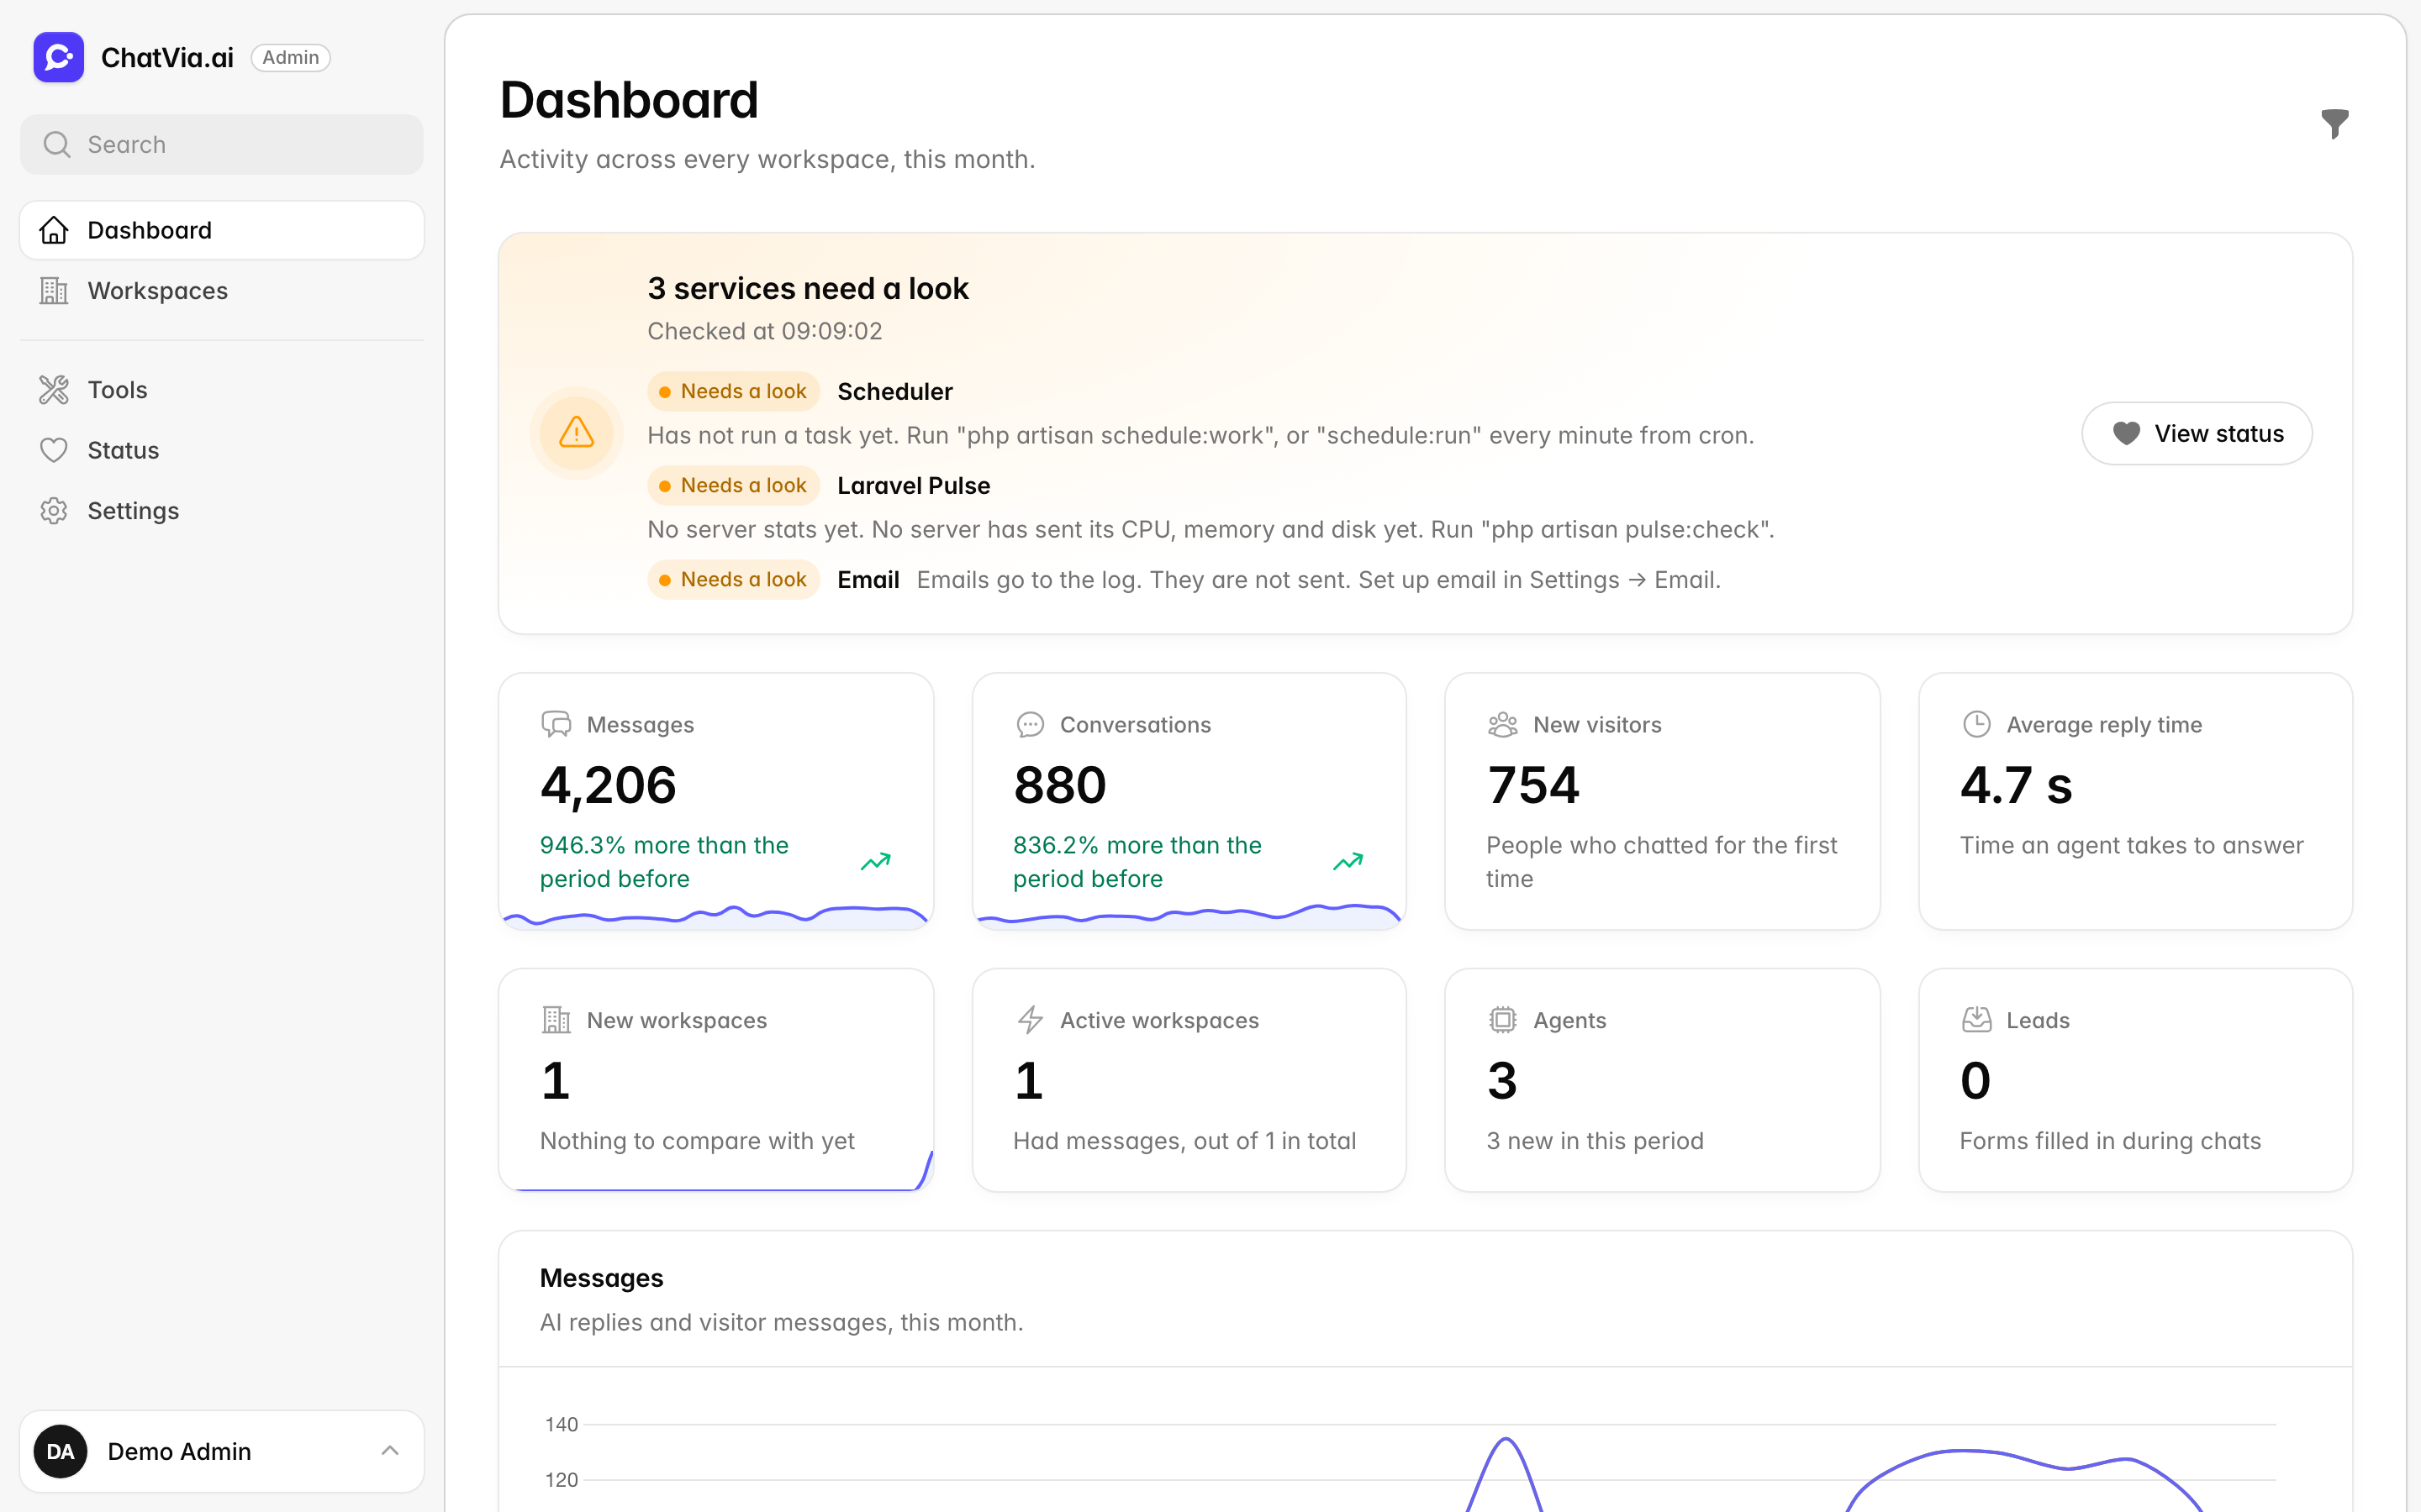The image size is (2421, 1512).
Task: Click the DA avatar circle
Action: click(60, 1451)
